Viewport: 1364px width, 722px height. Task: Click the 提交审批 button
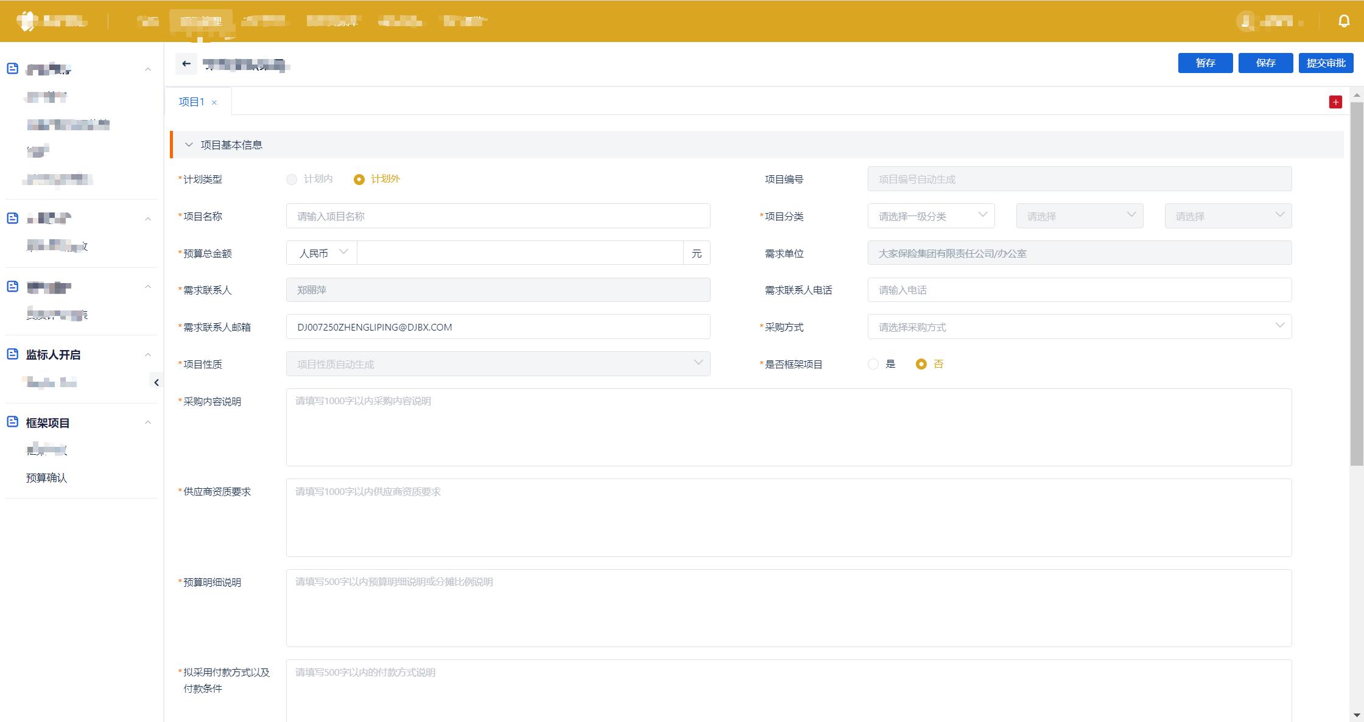click(x=1326, y=63)
